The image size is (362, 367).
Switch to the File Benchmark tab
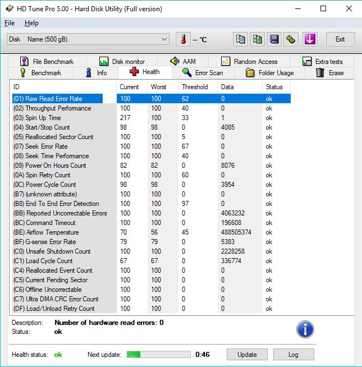pyautogui.click(x=47, y=62)
